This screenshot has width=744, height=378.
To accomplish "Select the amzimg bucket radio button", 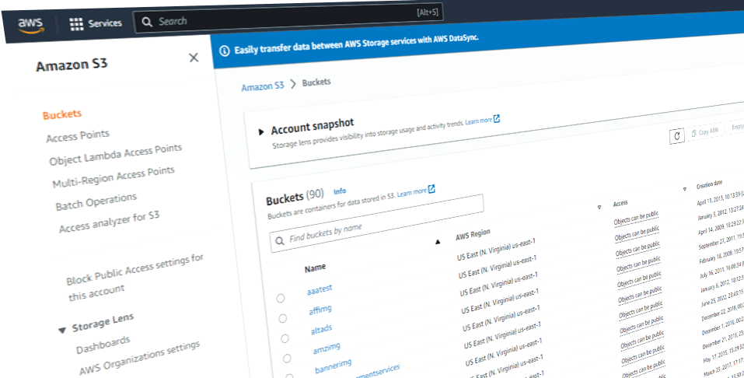I will [287, 359].
